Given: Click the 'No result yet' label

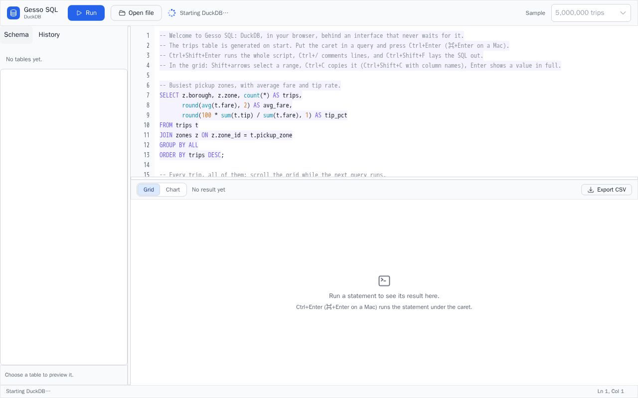Looking at the screenshot, I should point(208,190).
